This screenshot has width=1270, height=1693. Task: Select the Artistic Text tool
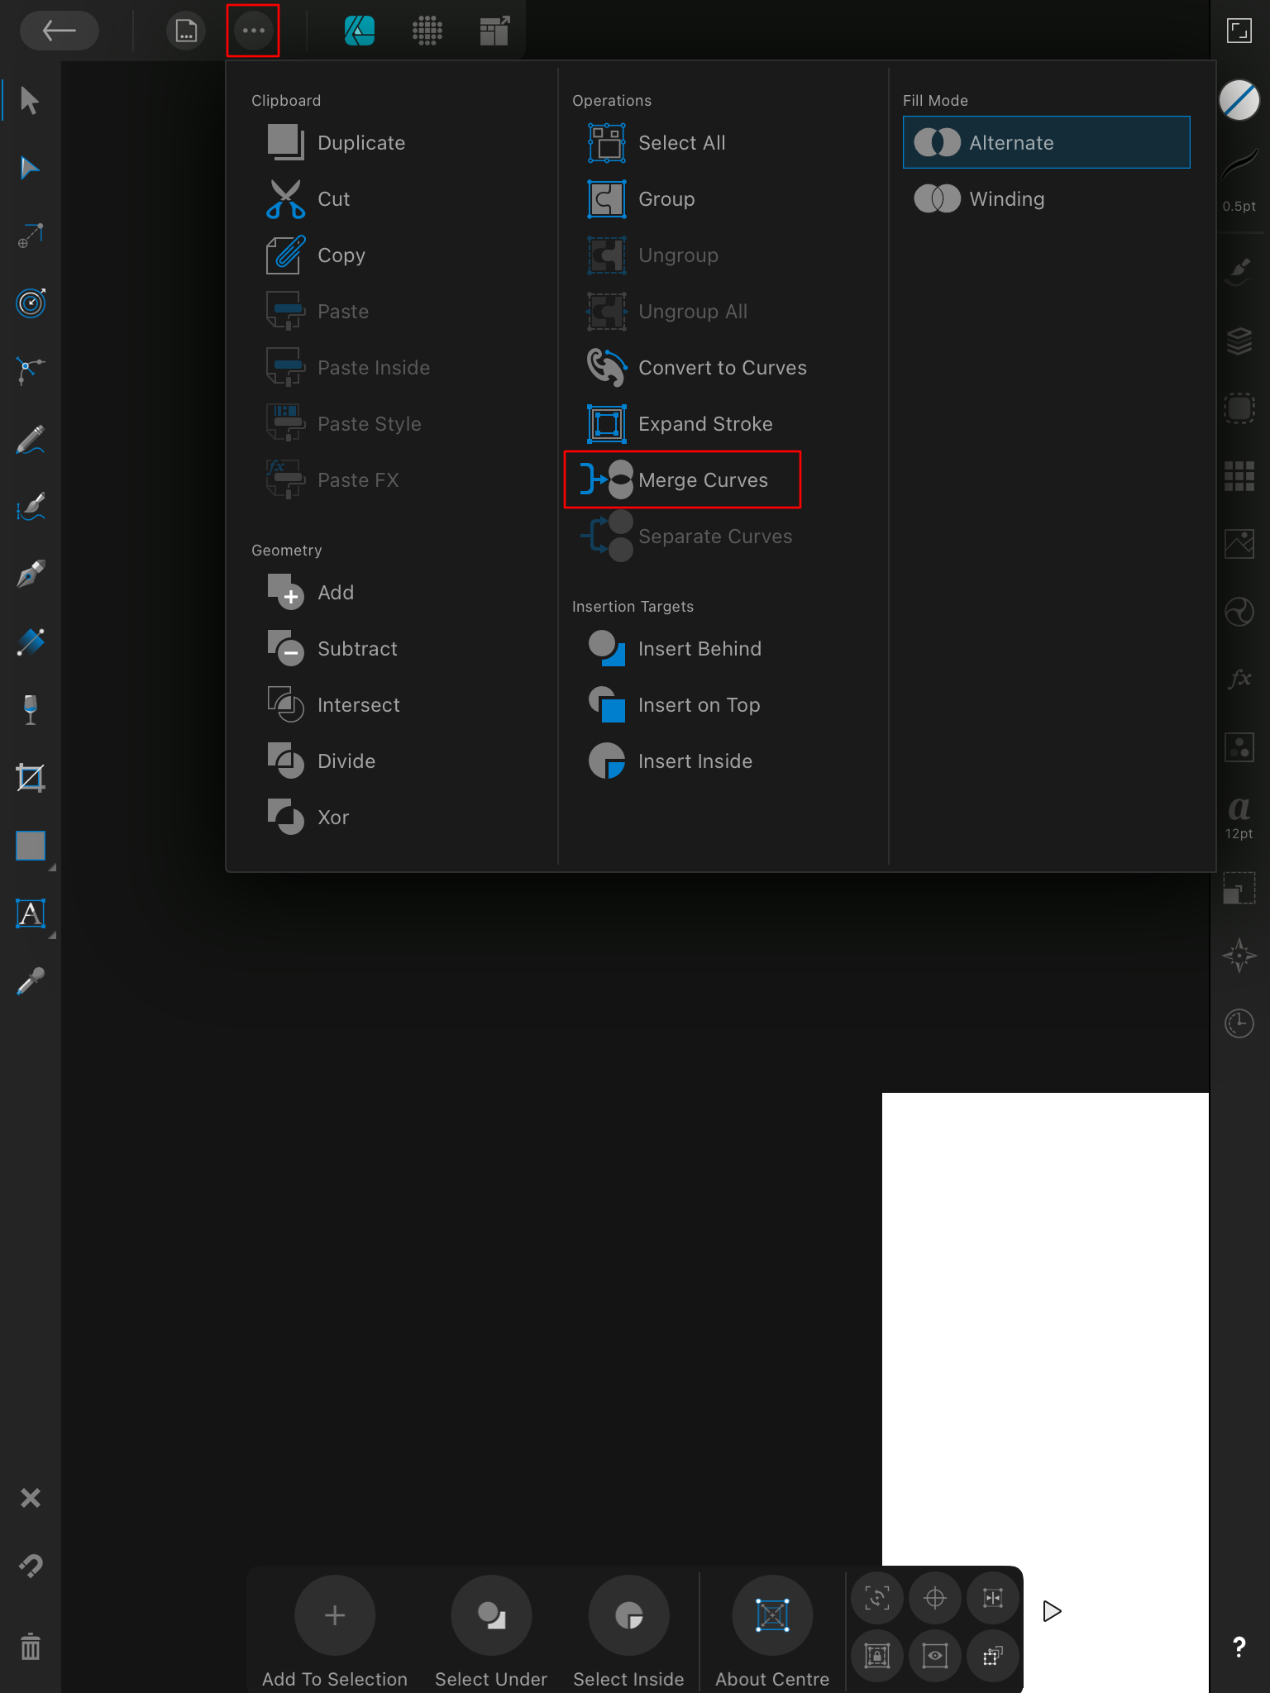(31, 913)
